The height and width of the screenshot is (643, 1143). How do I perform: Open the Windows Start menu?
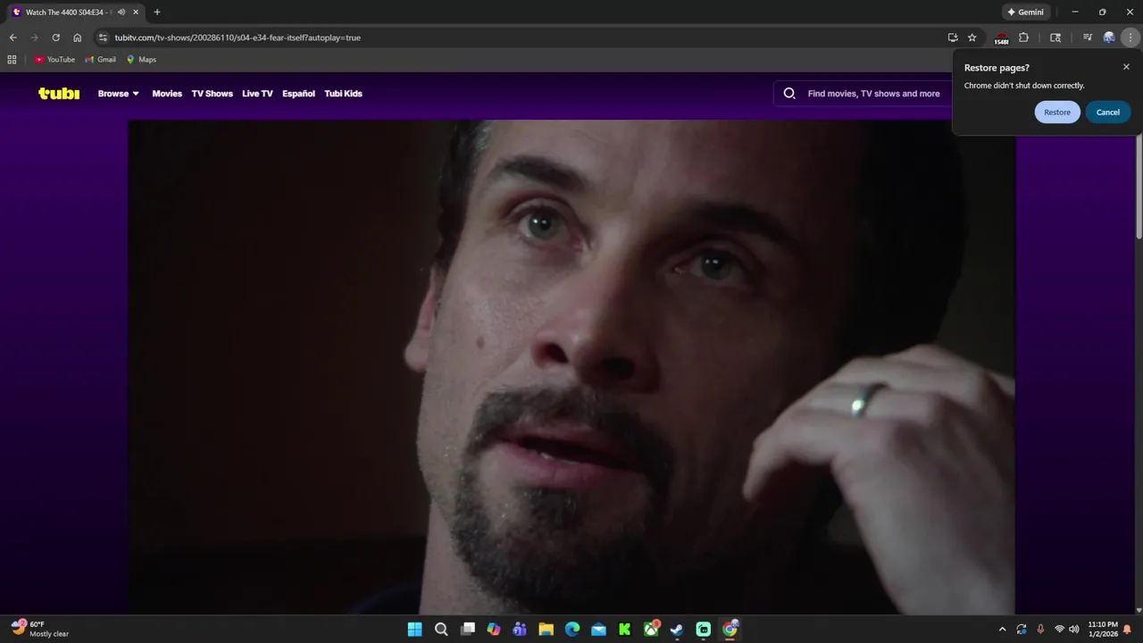click(x=414, y=630)
